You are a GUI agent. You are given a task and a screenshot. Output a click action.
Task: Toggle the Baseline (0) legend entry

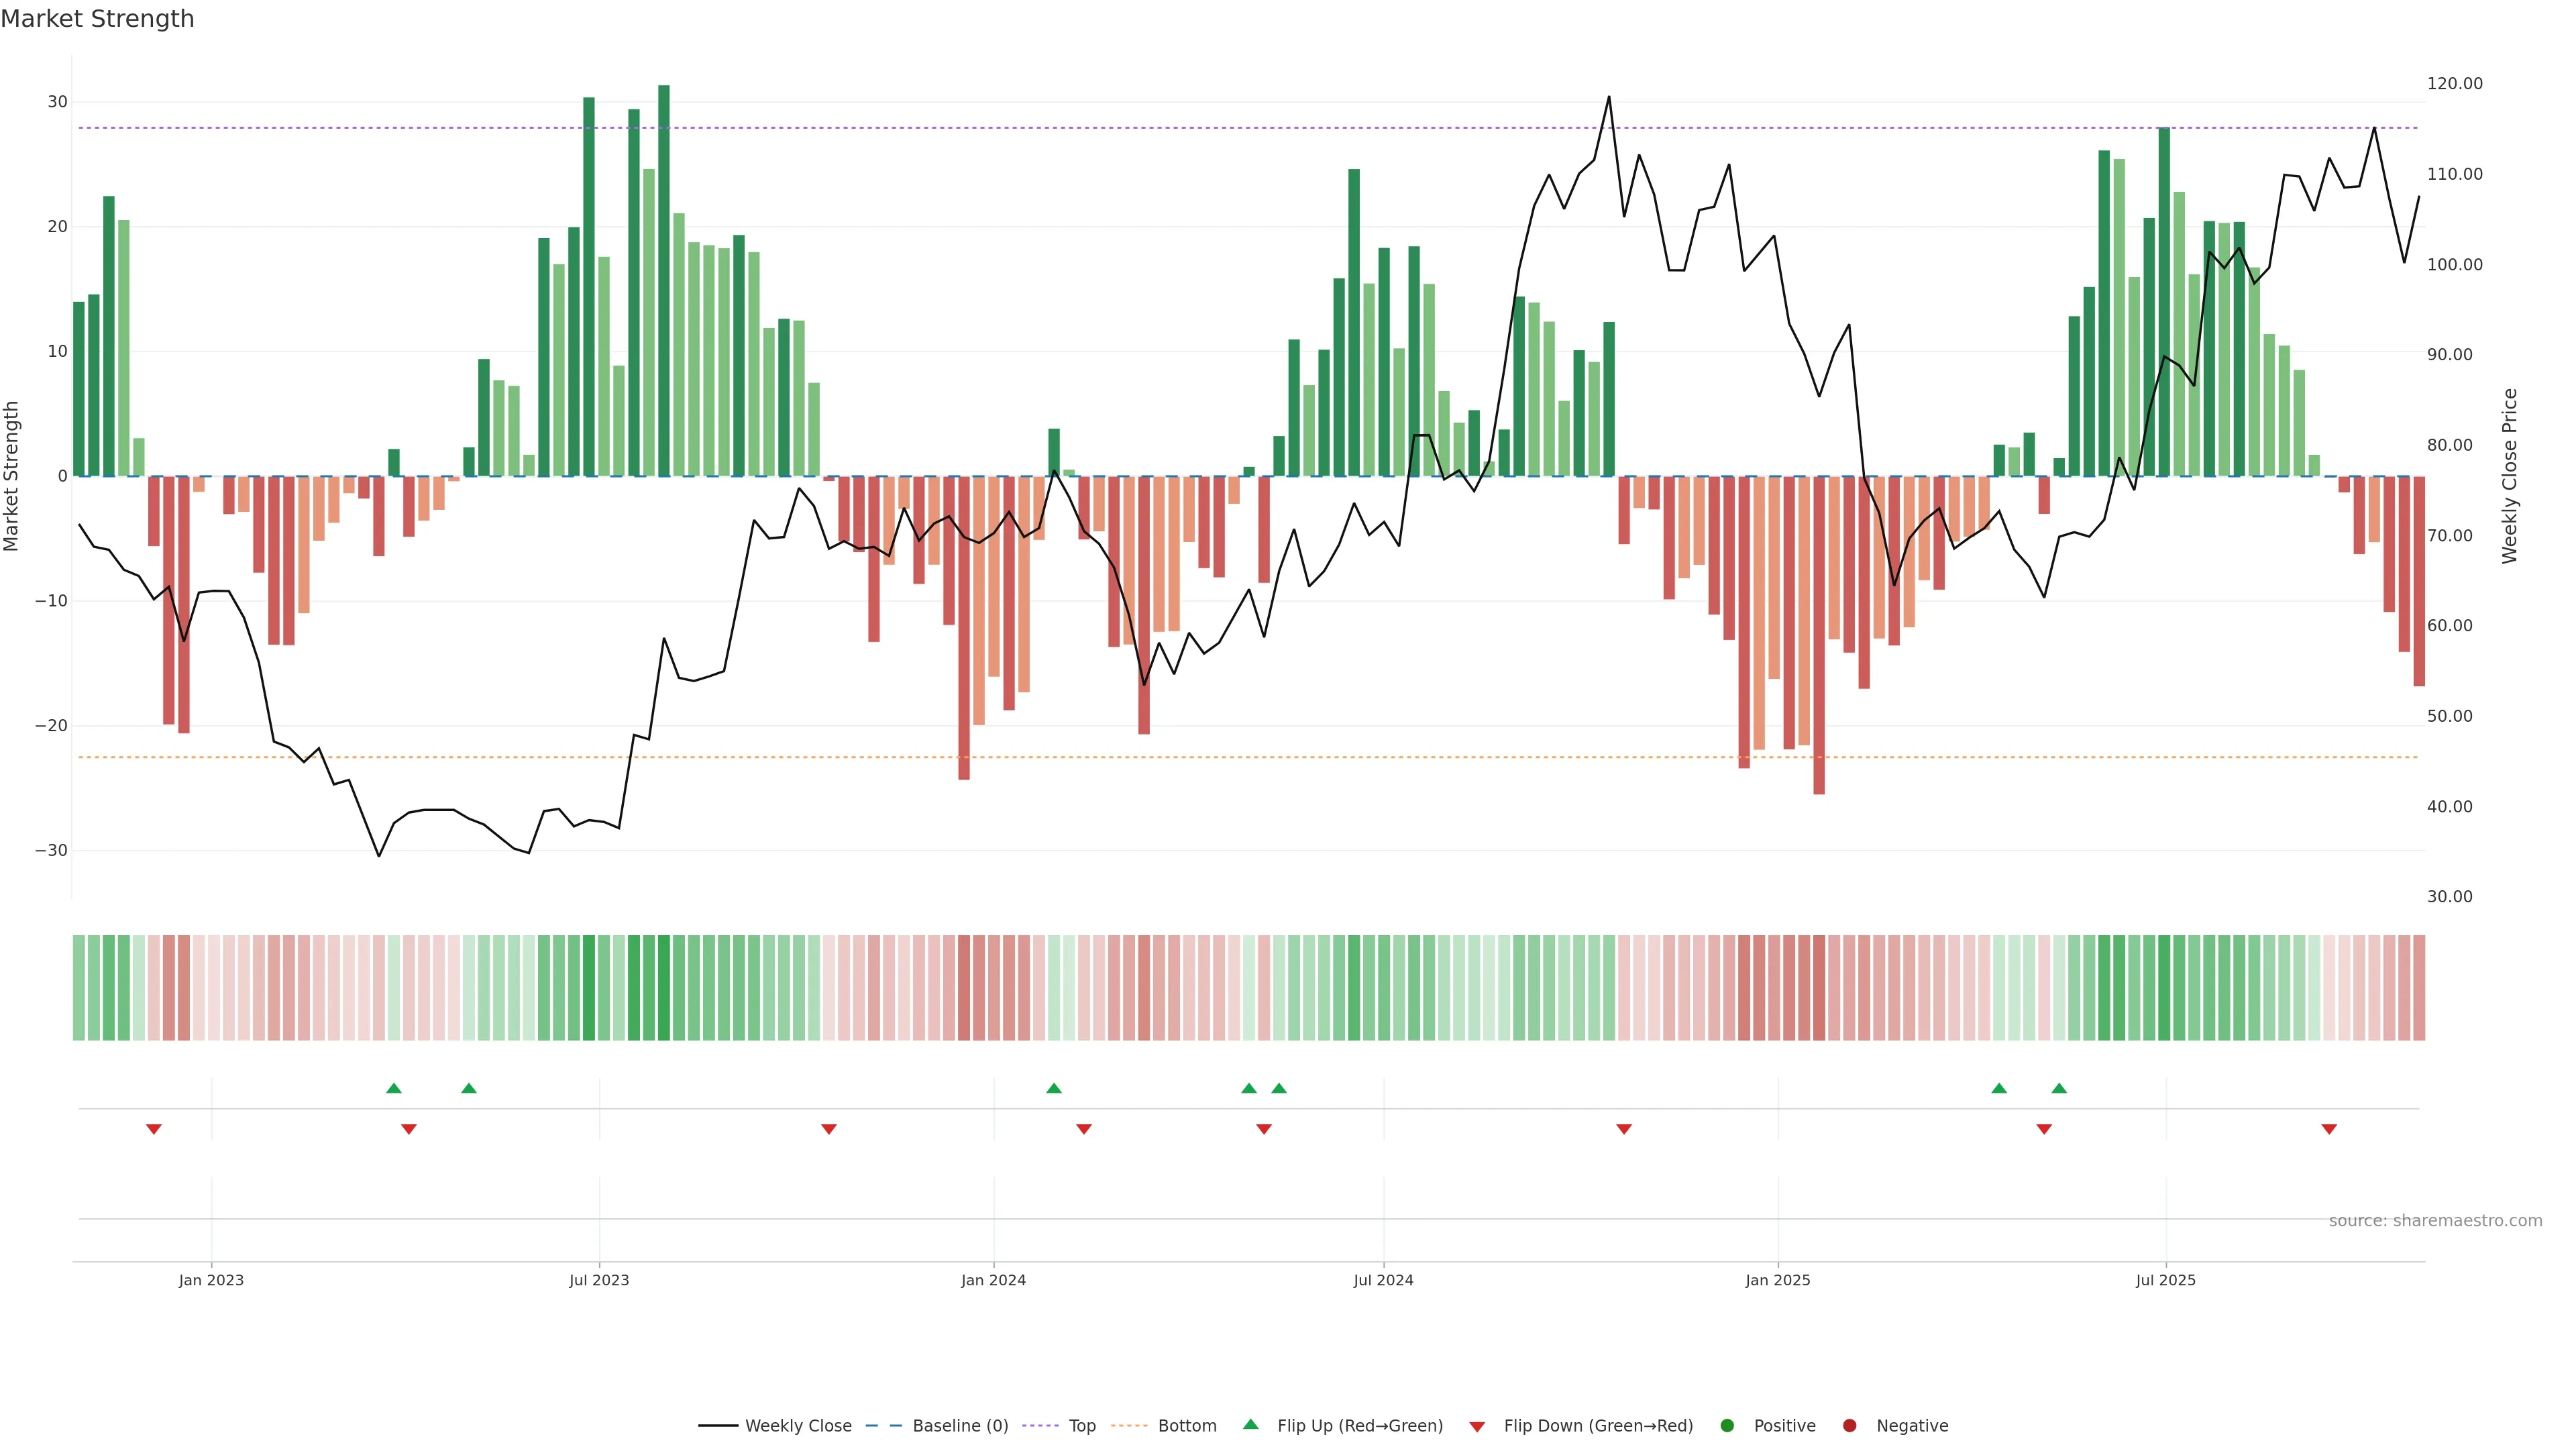tap(959, 1425)
